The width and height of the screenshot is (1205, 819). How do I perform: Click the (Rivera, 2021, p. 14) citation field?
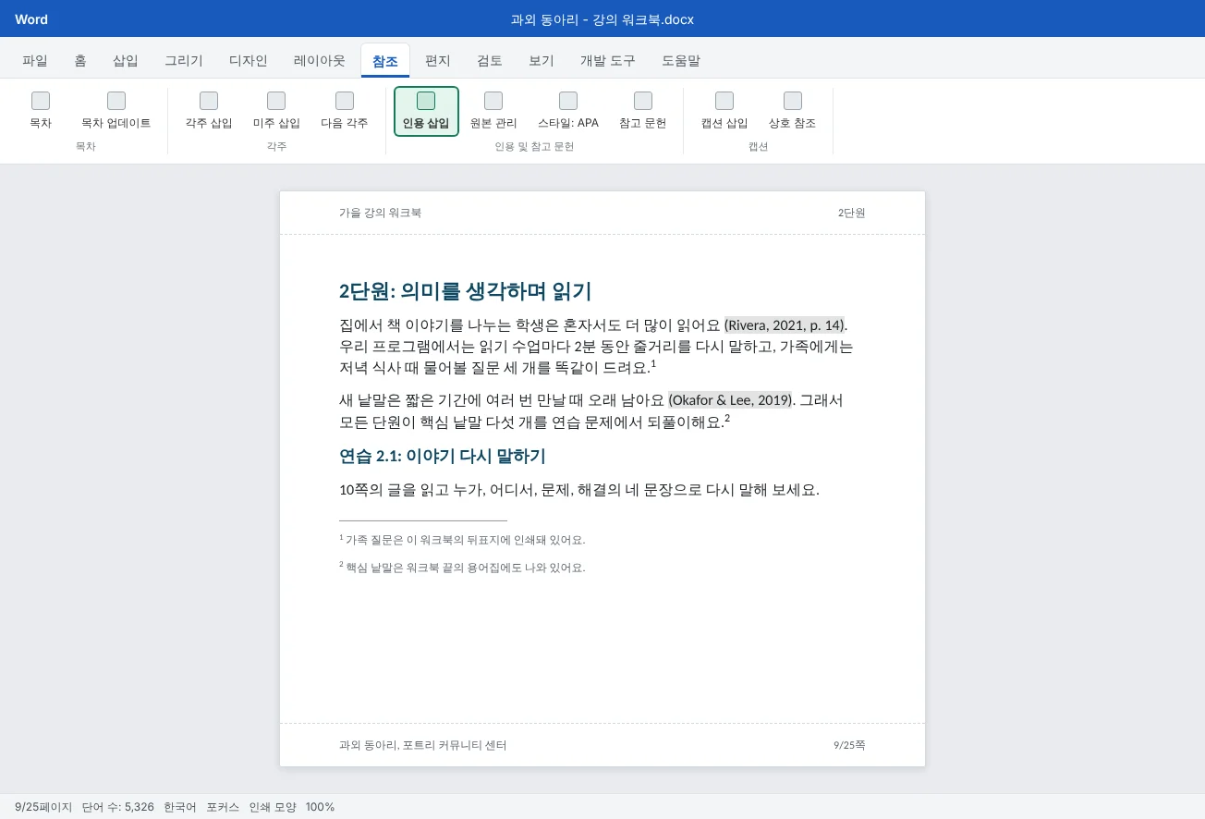tap(784, 324)
